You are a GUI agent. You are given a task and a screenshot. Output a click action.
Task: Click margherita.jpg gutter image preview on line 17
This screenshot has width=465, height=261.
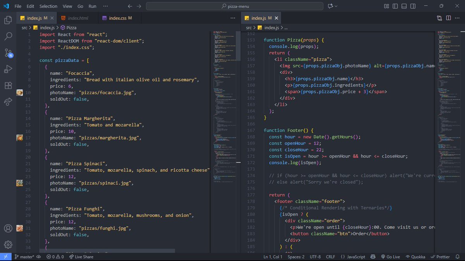click(19, 138)
